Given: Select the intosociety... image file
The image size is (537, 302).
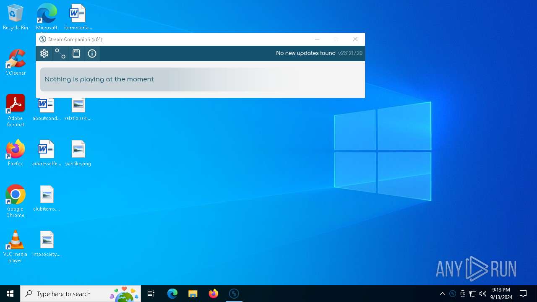Looking at the screenshot, I should point(47,244).
